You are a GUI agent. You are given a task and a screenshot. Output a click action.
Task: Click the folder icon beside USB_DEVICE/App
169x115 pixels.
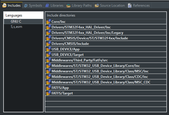click(48, 49)
